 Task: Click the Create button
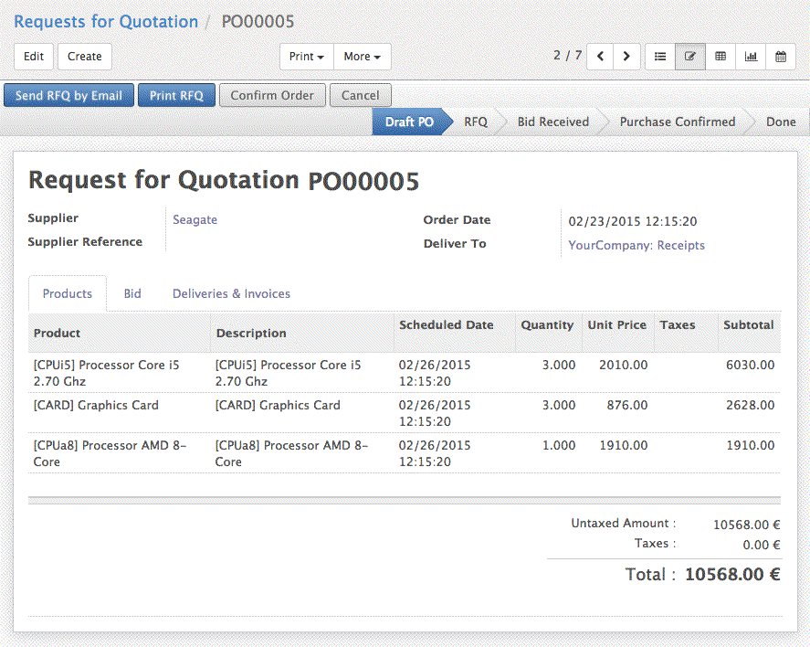coord(85,57)
